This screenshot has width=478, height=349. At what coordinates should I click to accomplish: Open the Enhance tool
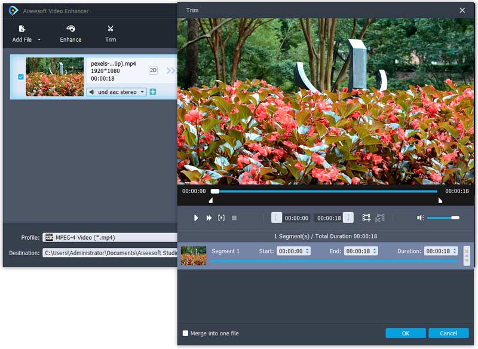coord(71,33)
